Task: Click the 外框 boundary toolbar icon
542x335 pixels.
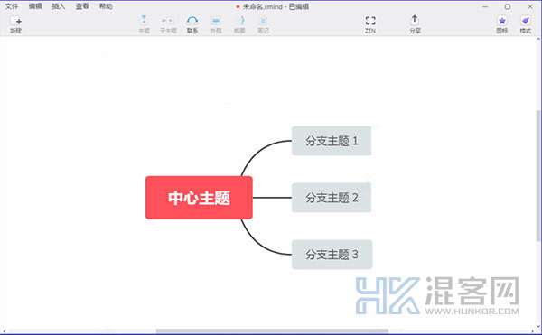Action: point(216,24)
